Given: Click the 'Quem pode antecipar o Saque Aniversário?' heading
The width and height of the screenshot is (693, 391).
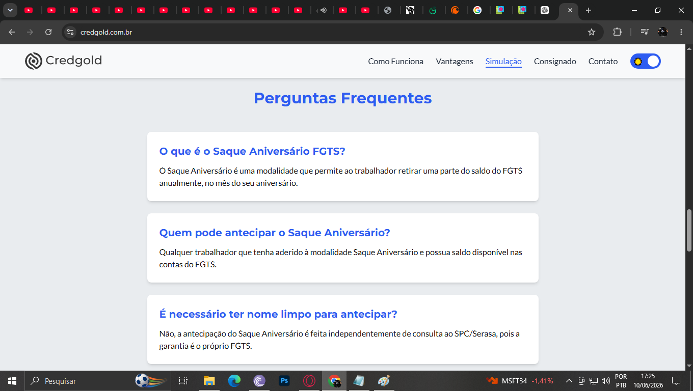Looking at the screenshot, I should click(274, 233).
